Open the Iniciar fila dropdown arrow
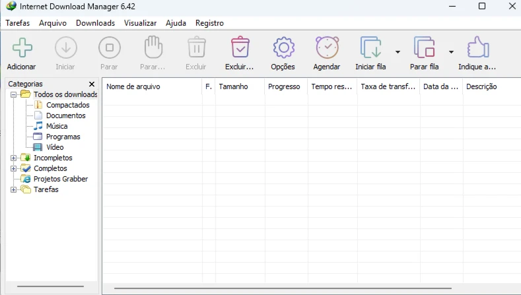This screenshot has width=521, height=295. point(398,51)
